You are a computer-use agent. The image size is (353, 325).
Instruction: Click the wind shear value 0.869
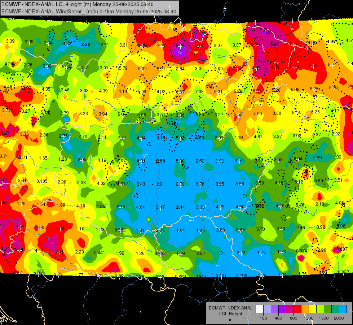(181, 276)
